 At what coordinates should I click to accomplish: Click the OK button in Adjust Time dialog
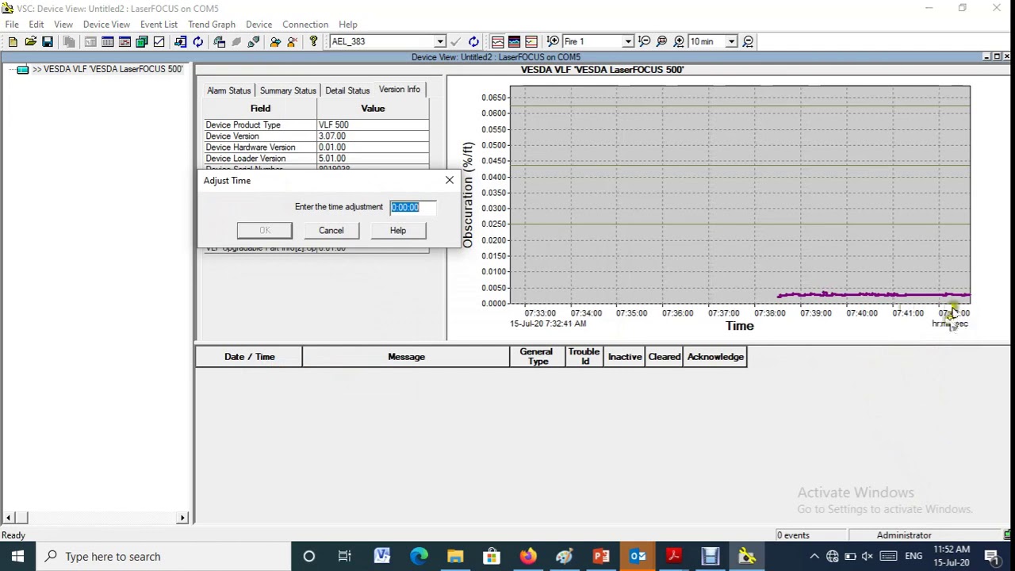[x=265, y=230]
